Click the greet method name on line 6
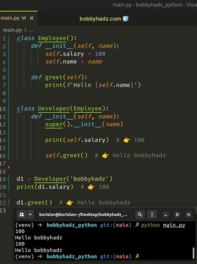The width and height of the screenshot is (197, 264). pos(54,77)
